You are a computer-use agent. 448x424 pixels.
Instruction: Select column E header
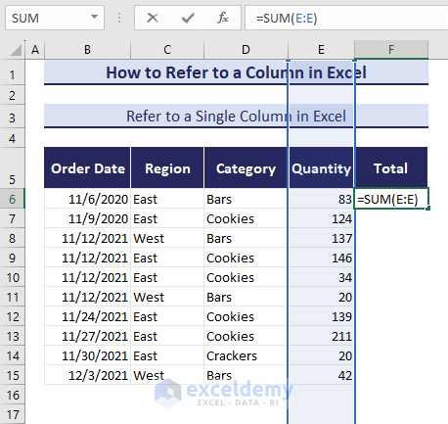pyautogui.click(x=321, y=50)
